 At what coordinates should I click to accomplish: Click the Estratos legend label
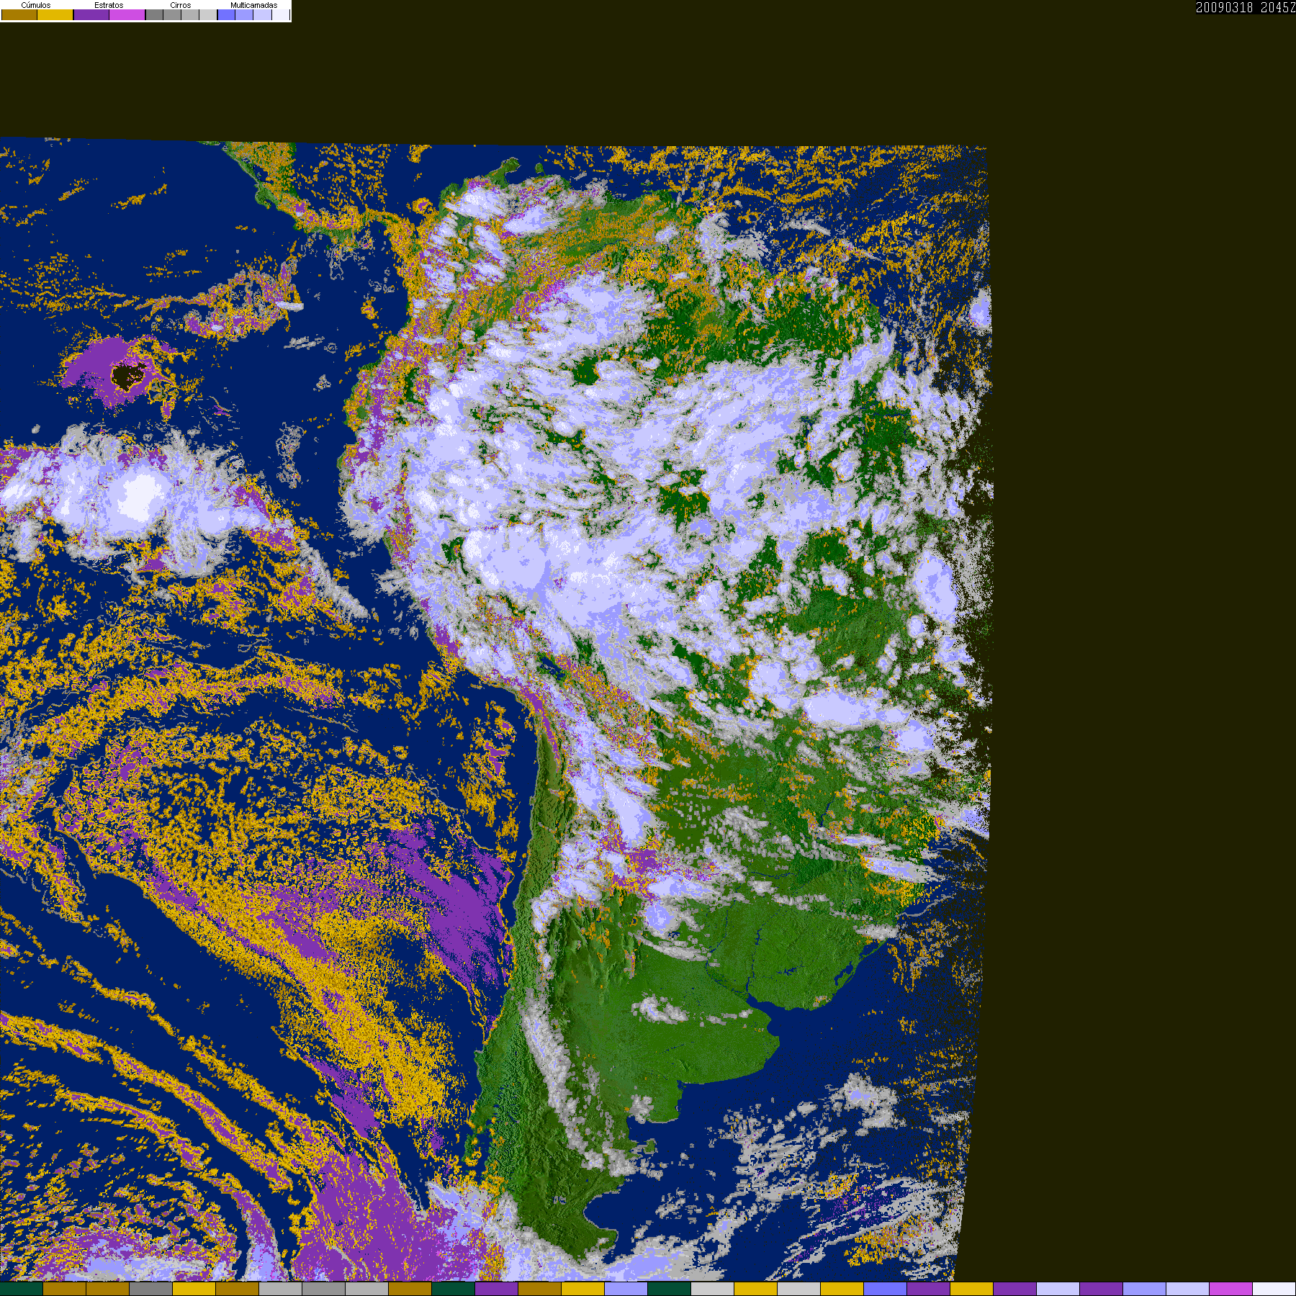[x=109, y=5]
